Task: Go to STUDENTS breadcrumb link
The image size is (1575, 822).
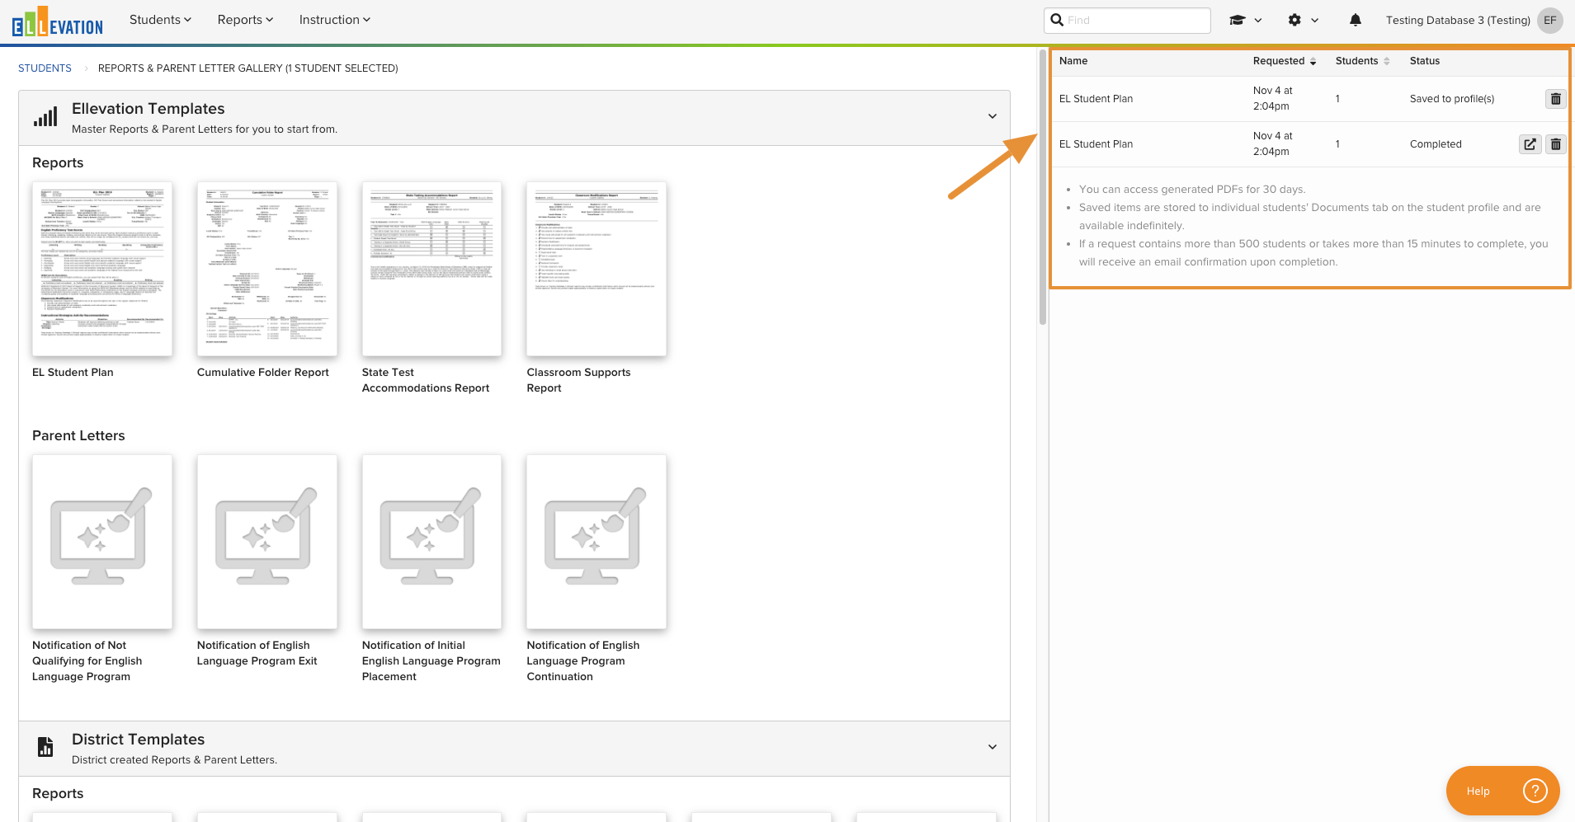Action: 45,68
